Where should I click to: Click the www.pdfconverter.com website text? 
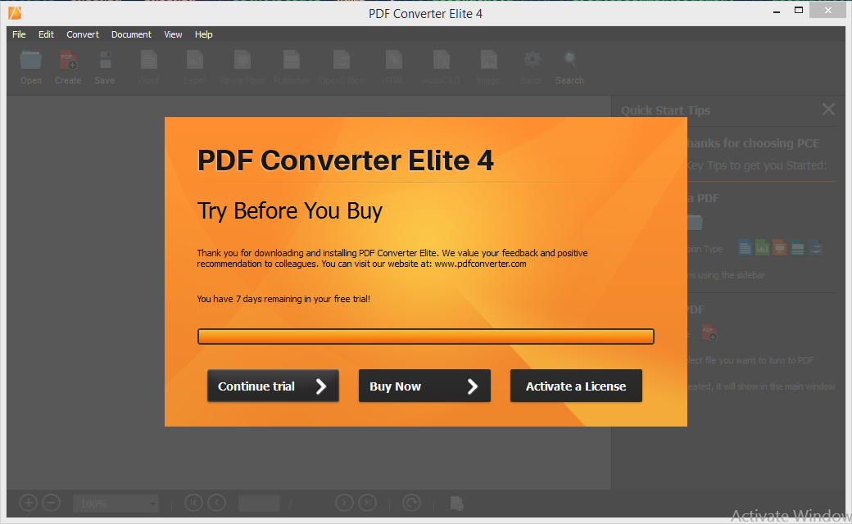[x=480, y=264]
